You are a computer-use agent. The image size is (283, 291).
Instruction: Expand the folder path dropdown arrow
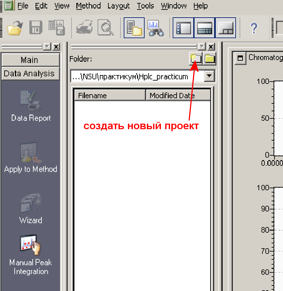point(209,76)
